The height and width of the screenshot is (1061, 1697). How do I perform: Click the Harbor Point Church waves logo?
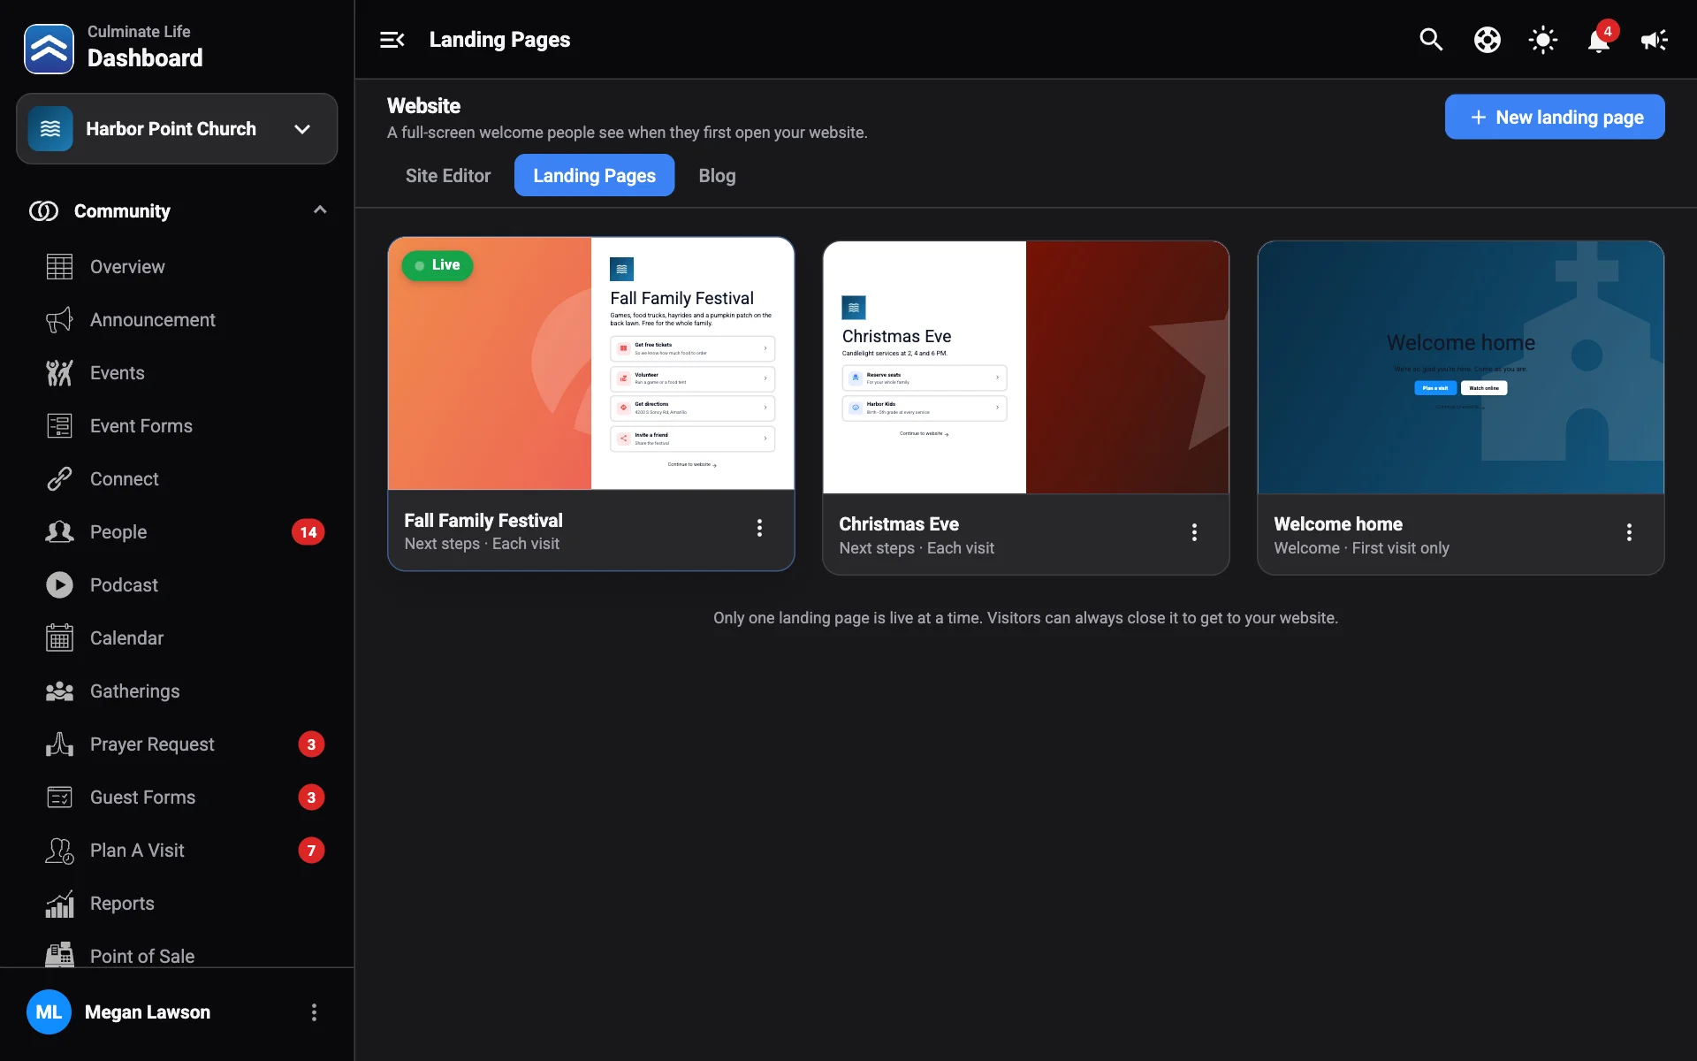[x=50, y=129]
